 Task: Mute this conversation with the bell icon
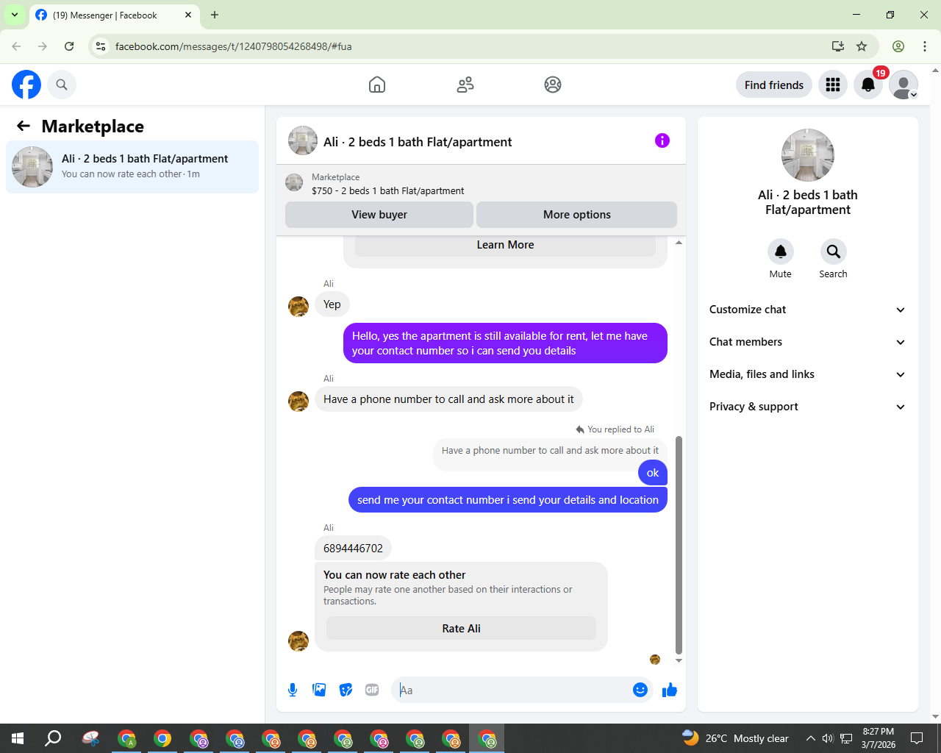pos(781,251)
